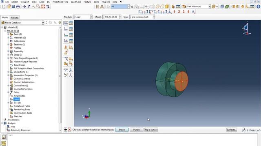
Task: Expand the Steps (3) tree node
Action: [x=8, y=55]
